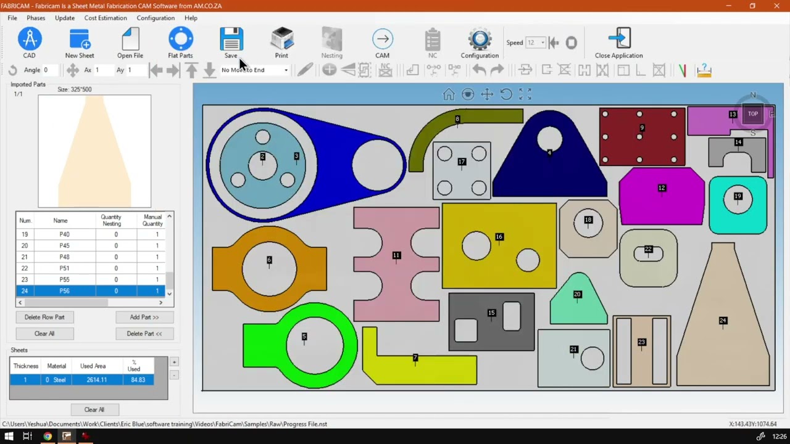Create a New Sheet
Viewport: 790px width, 444px height.
coord(80,39)
